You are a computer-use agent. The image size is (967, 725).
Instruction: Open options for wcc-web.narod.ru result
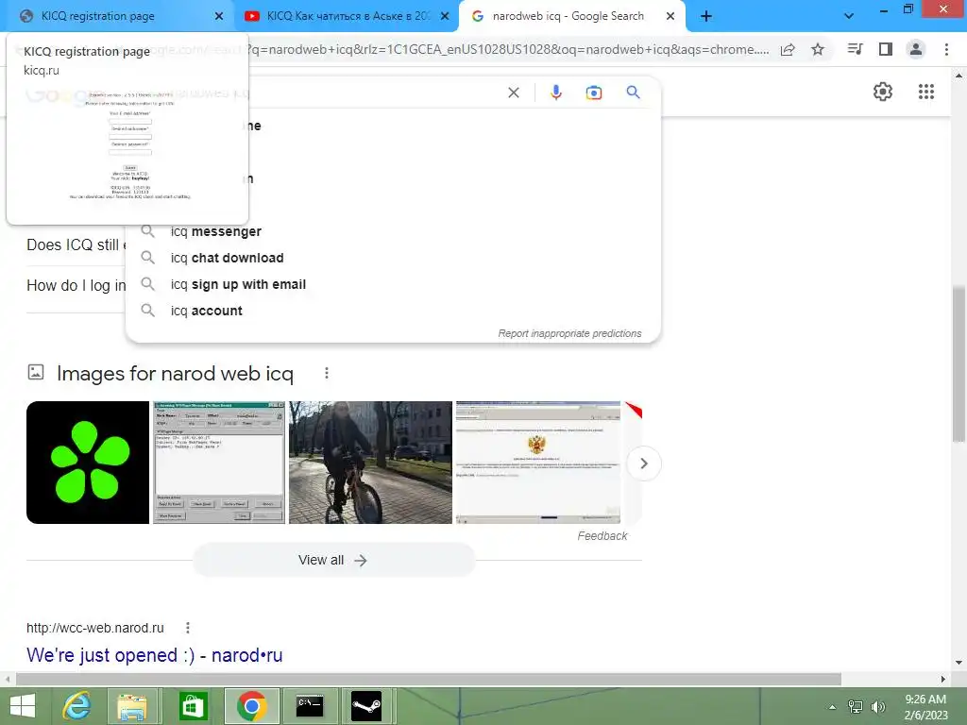[x=188, y=628]
